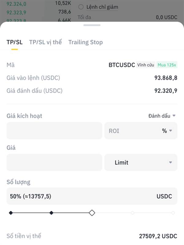Set quantity slider to 100% marker
Viewport: 184px width, 245px height.
(x=173, y=213)
